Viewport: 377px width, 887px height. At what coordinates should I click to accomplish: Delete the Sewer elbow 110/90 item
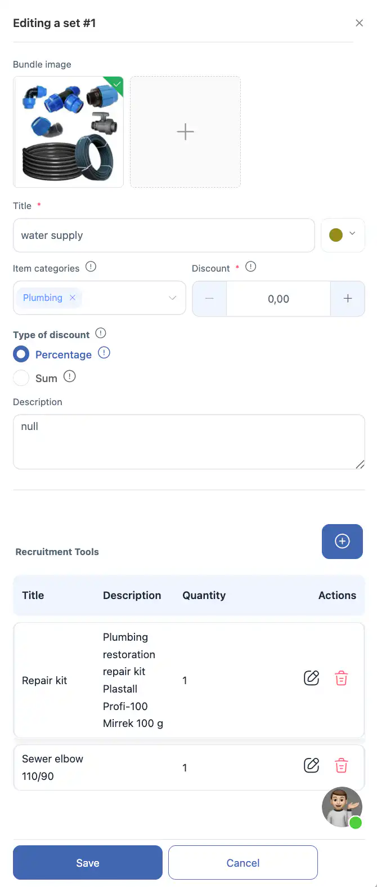pyautogui.click(x=341, y=765)
